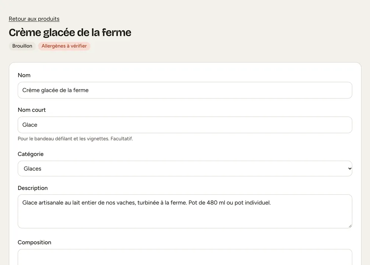Grab the Description textarea resize handle
The image size is (370, 265).
[x=350, y=226]
